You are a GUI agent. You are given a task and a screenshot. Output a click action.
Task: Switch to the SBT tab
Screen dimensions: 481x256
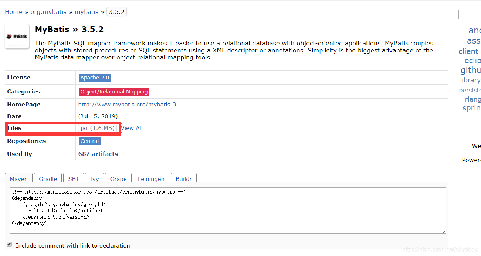coord(74,178)
